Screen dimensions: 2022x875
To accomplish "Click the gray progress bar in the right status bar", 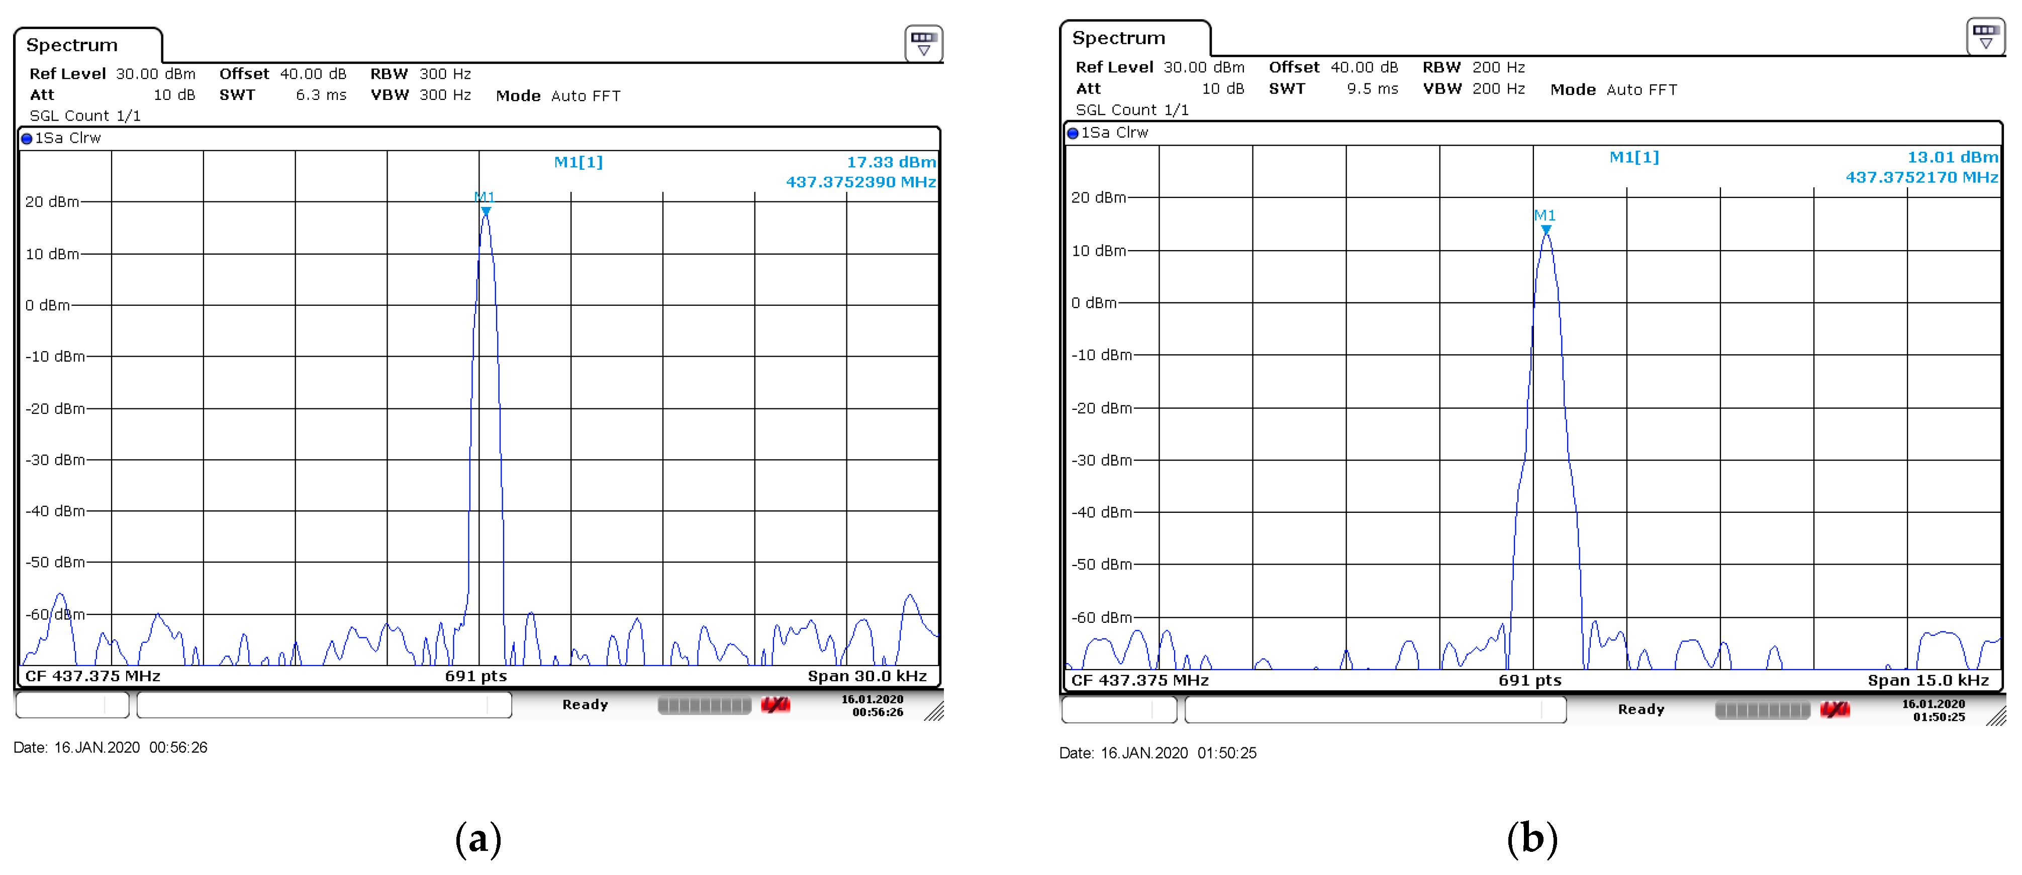I will pyautogui.click(x=1762, y=710).
